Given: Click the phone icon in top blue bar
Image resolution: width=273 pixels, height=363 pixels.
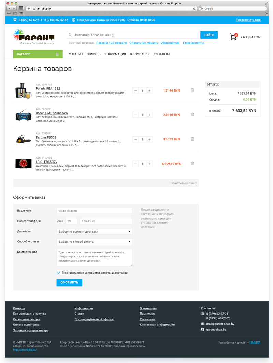Looking at the screenshot, I should [15, 20].
